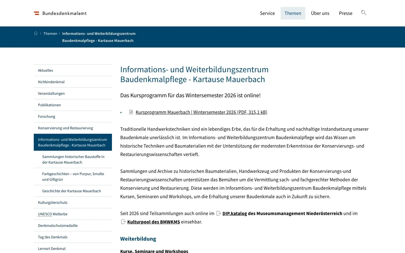The image size is (405, 253).
Task: Open the Service menu
Action: (x=267, y=13)
